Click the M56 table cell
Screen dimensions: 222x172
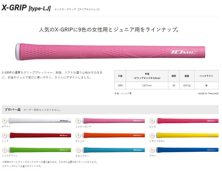tap(120, 85)
